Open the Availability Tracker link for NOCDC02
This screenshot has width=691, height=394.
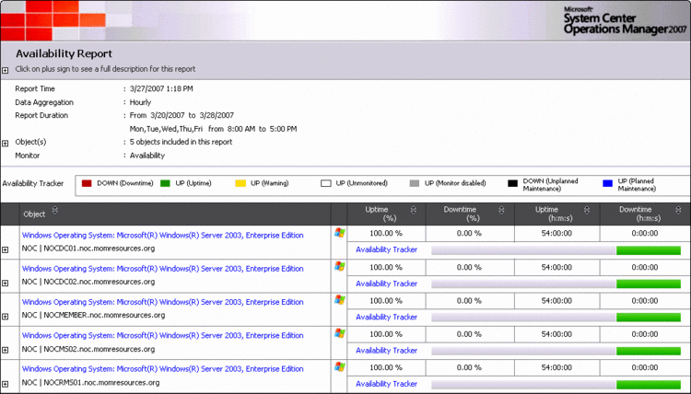(386, 284)
